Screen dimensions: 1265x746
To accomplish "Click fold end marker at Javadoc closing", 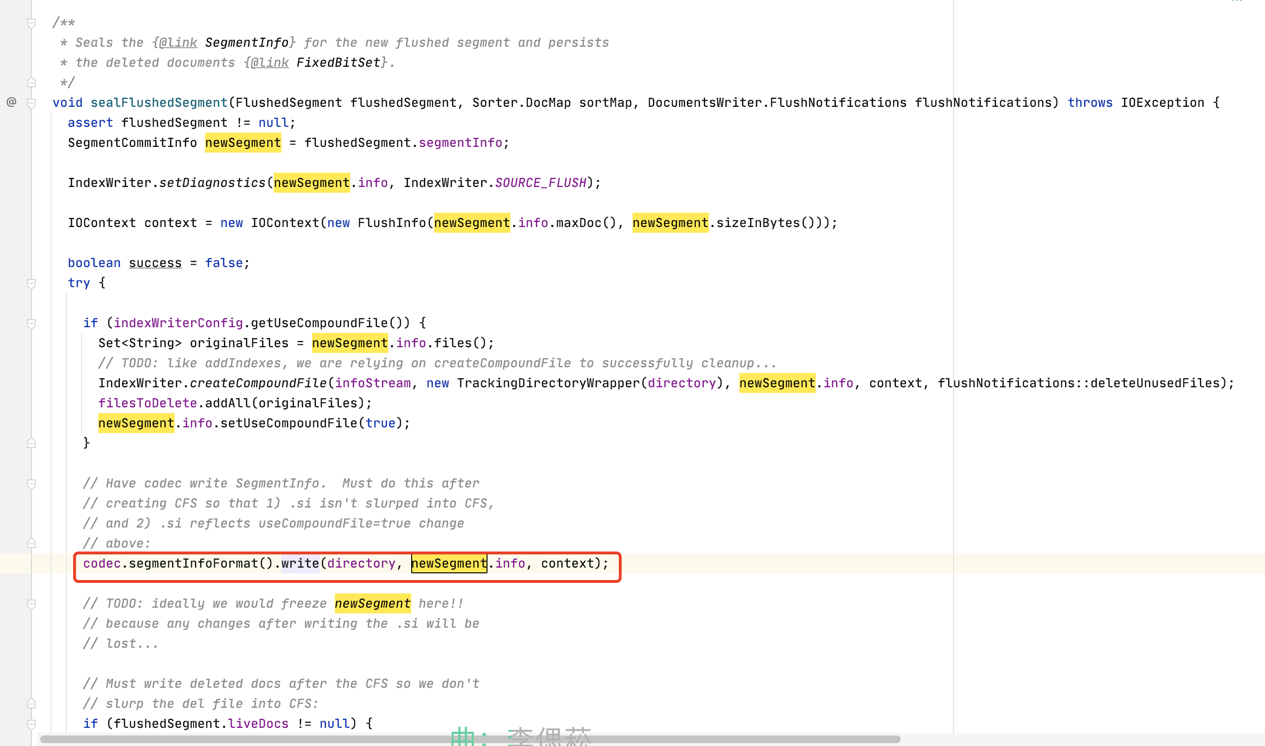I will 31,82.
